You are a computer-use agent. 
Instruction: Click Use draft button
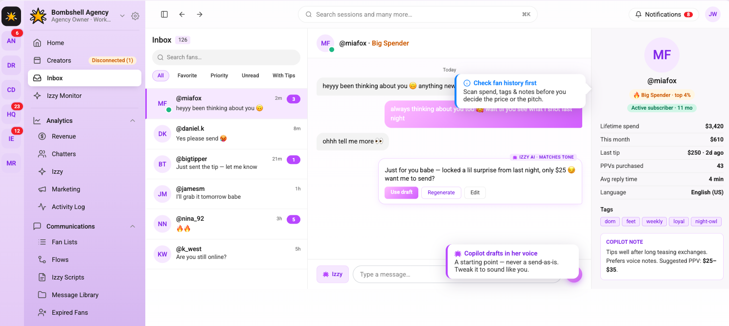(401, 192)
